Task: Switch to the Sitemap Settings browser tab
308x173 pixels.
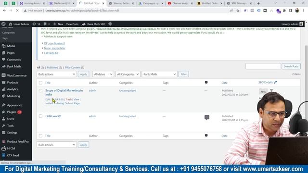Action: point(121,3)
